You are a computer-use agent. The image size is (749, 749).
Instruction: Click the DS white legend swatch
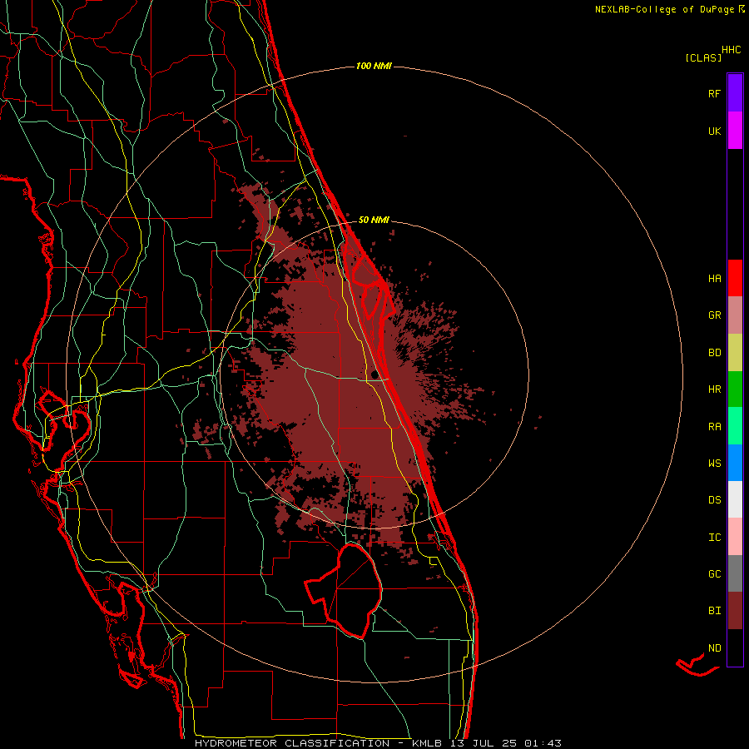click(x=735, y=499)
